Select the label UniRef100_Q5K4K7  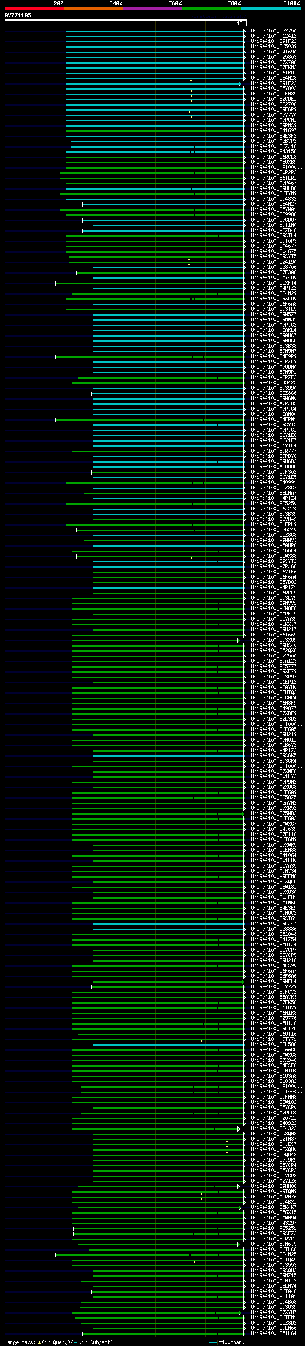click(x=273, y=1208)
